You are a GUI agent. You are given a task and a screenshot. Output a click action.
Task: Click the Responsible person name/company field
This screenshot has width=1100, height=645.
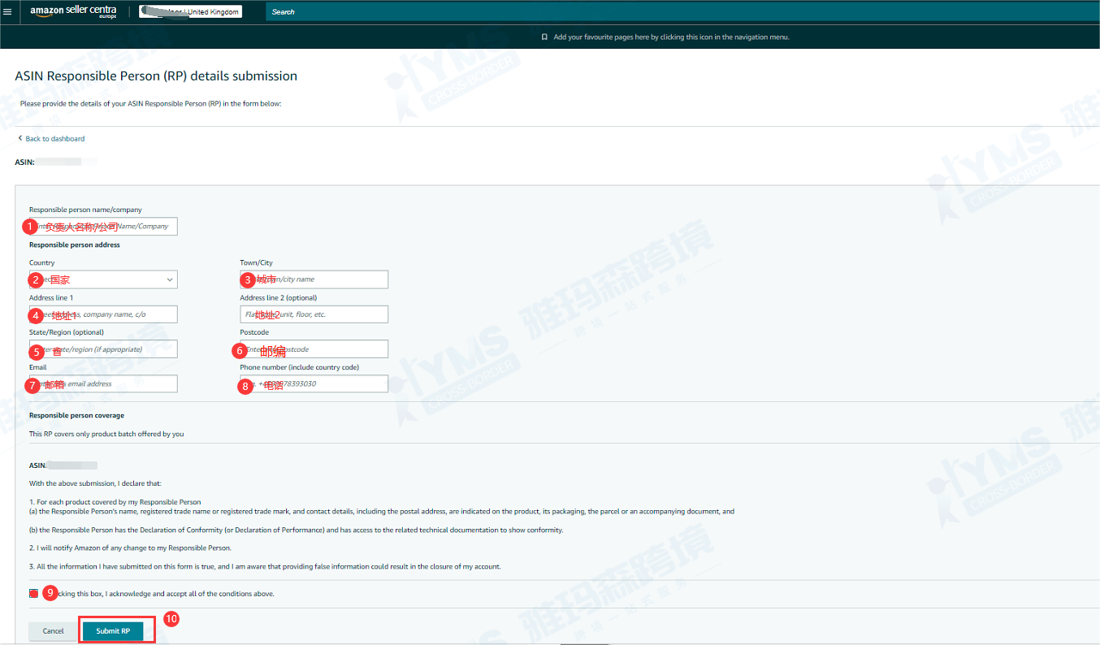point(103,227)
